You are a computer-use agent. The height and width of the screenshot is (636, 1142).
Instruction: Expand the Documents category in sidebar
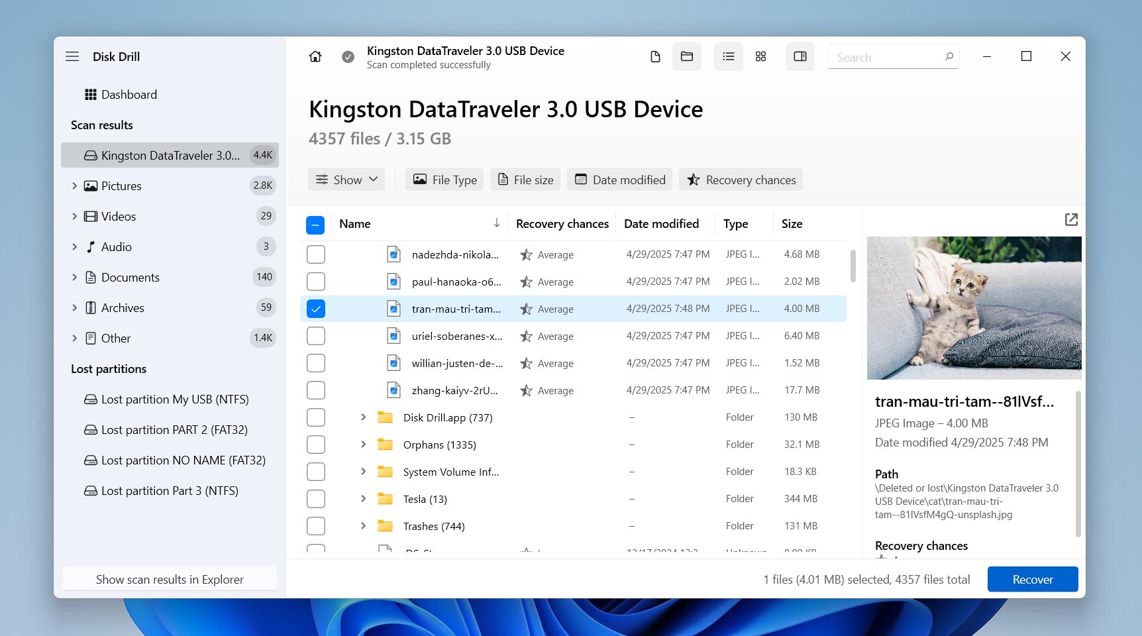pos(74,278)
